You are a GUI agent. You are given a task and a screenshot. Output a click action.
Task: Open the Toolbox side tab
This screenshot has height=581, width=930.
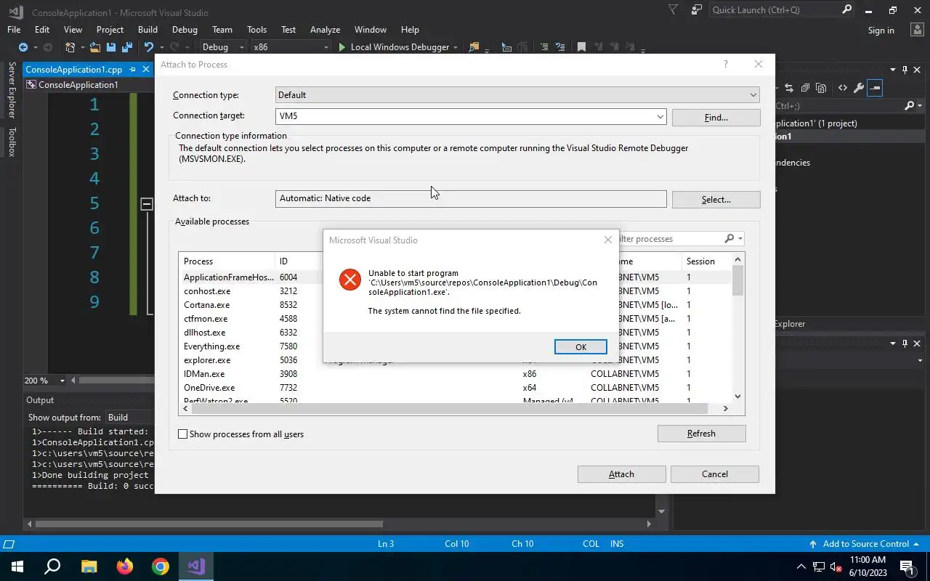[x=12, y=142]
